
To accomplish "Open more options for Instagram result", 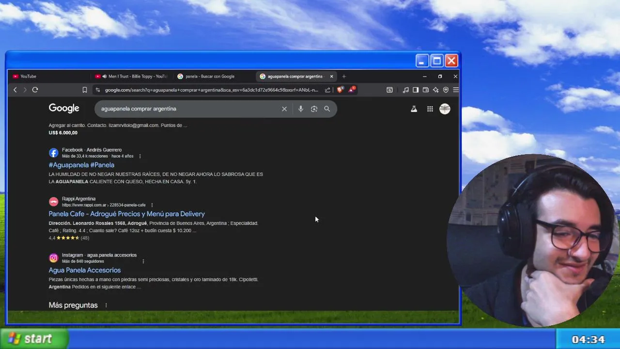I will (143, 261).
